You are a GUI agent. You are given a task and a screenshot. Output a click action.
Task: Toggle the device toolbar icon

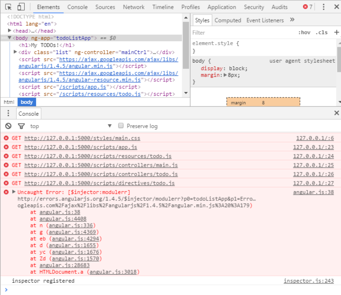coord(21,7)
